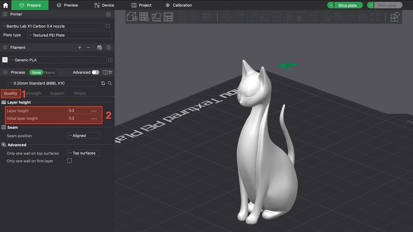413x232 pixels.
Task: Edit the Bambu Lab X1 Carbon printer preset
Action: tap(108, 26)
